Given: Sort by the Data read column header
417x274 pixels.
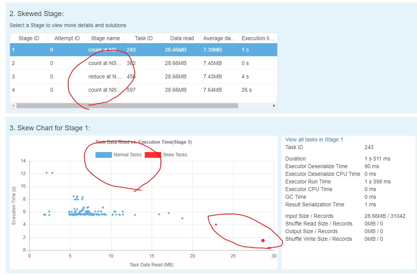Looking at the screenshot, I should click(182, 38).
